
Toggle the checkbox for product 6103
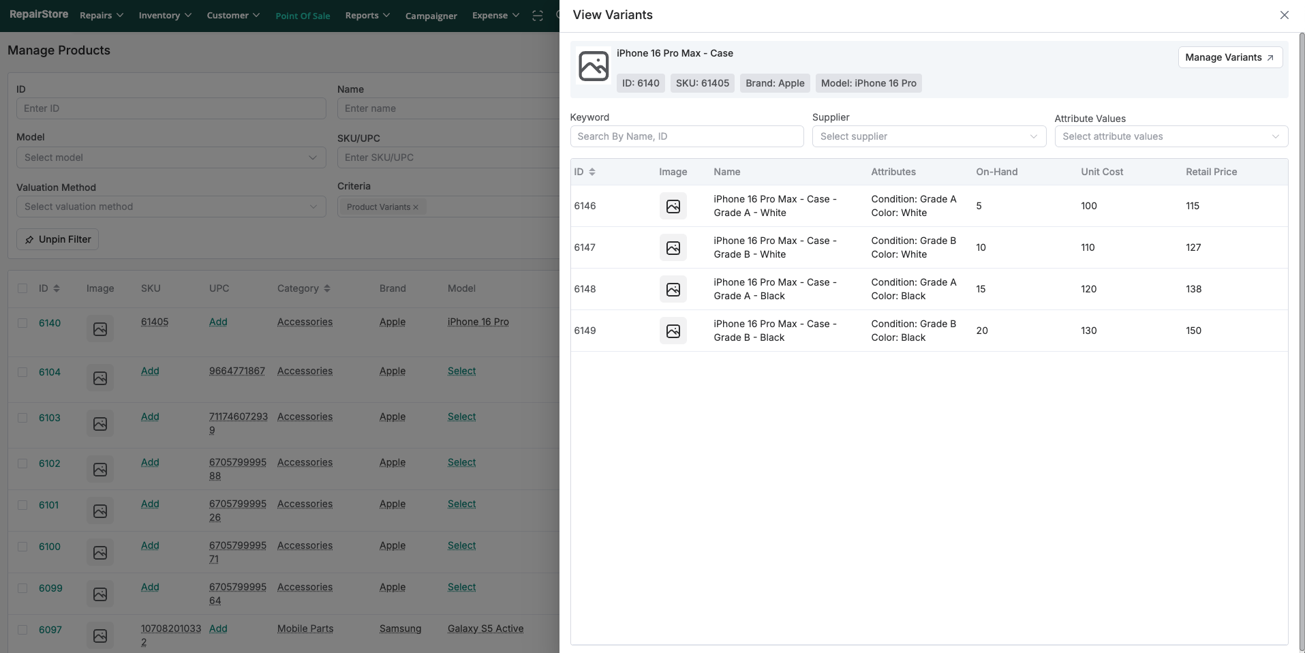[x=22, y=418]
